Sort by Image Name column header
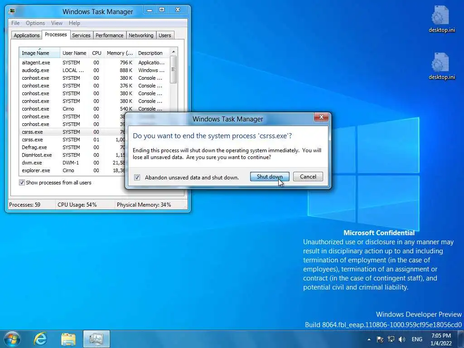464x348 pixels. point(40,53)
